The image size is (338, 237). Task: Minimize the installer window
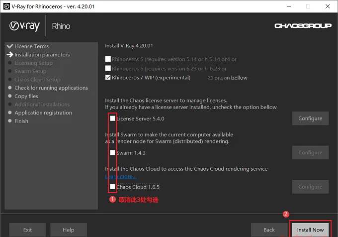(x=289, y=6)
